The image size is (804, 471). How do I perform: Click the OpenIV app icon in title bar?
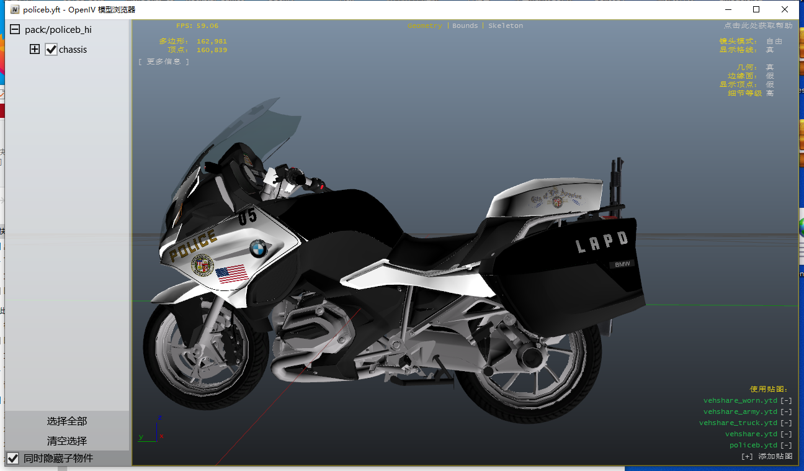(x=15, y=10)
